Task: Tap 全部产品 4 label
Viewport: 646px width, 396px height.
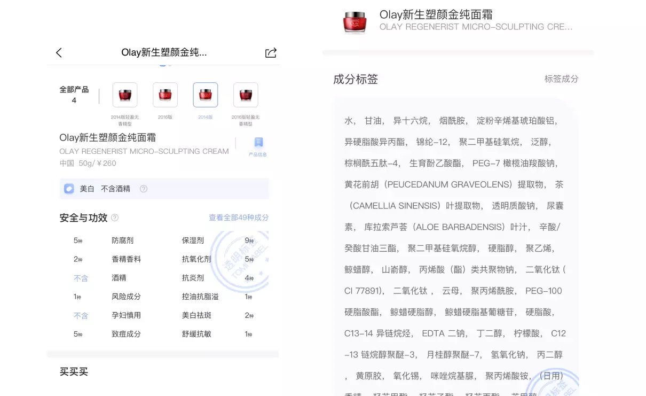Action: click(74, 95)
